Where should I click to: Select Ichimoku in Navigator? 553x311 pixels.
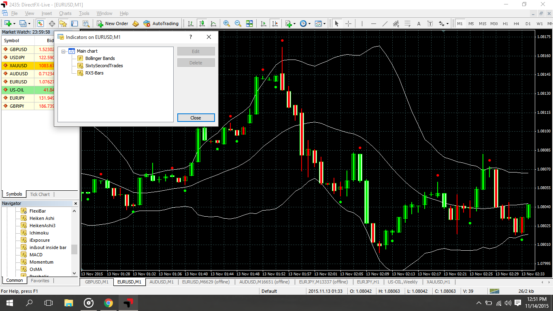click(x=39, y=233)
